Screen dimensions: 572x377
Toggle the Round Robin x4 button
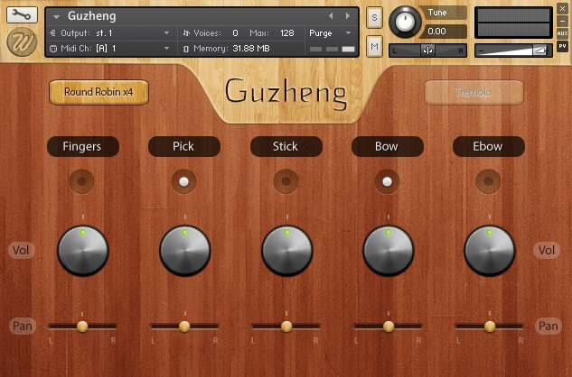pyautogui.click(x=98, y=92)
